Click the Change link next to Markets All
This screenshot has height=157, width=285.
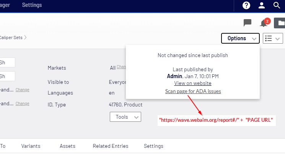pyautogui.click(x=121, y=67)
